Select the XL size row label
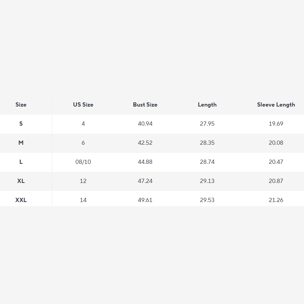 (x=21, y=181)
